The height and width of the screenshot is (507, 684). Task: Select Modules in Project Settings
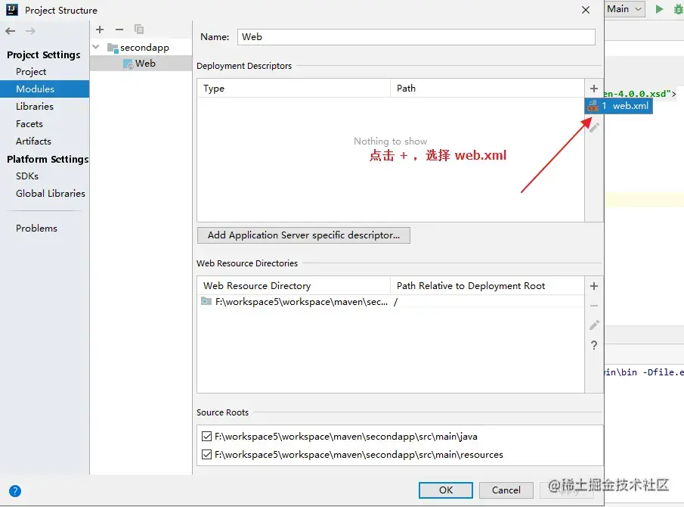pyautogui.click(x=45, y=89)
